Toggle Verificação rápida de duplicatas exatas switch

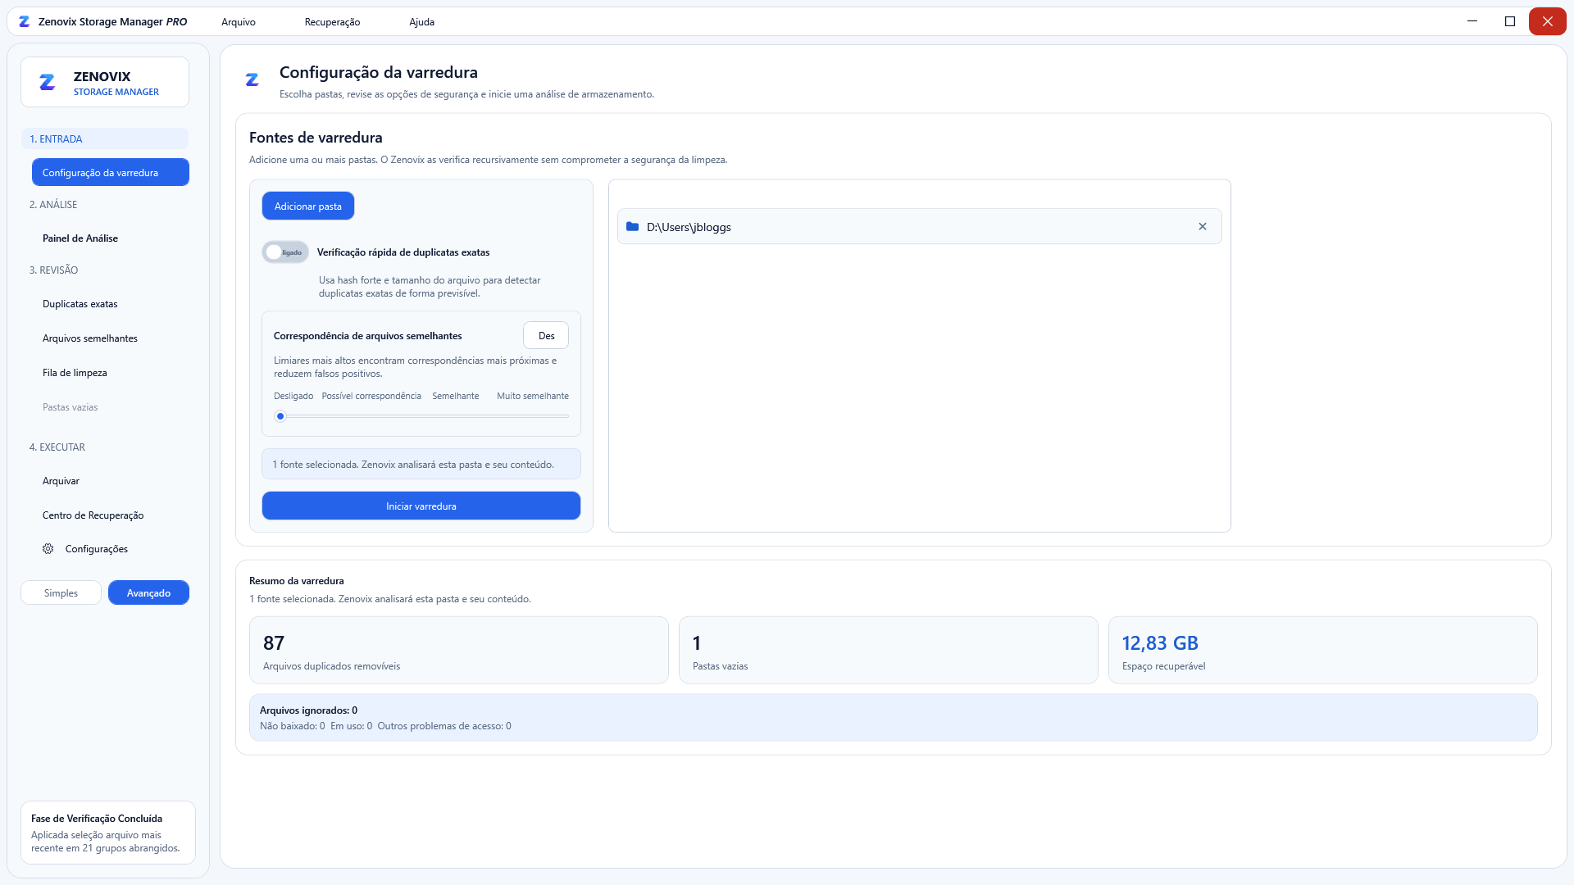coord(285,252)
